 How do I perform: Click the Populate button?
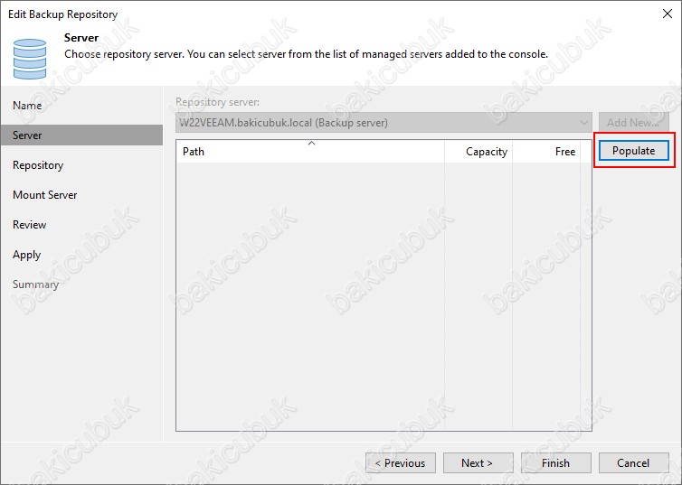tap(633, 151)
